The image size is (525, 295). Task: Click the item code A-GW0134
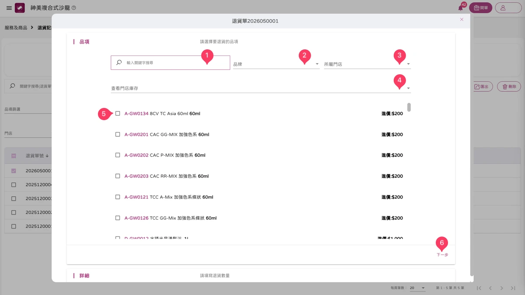pyautogui.click(x=136, y=114)
